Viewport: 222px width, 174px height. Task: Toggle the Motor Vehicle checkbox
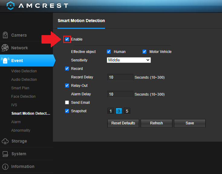pyautogui.click(x=144, y=51)
